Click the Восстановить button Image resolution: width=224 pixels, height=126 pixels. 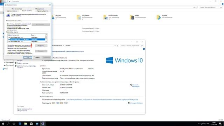[41, 25]
